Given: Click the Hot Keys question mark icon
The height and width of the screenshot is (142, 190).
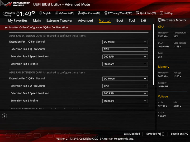Looking at the screenshot, I should click(161, 13).
